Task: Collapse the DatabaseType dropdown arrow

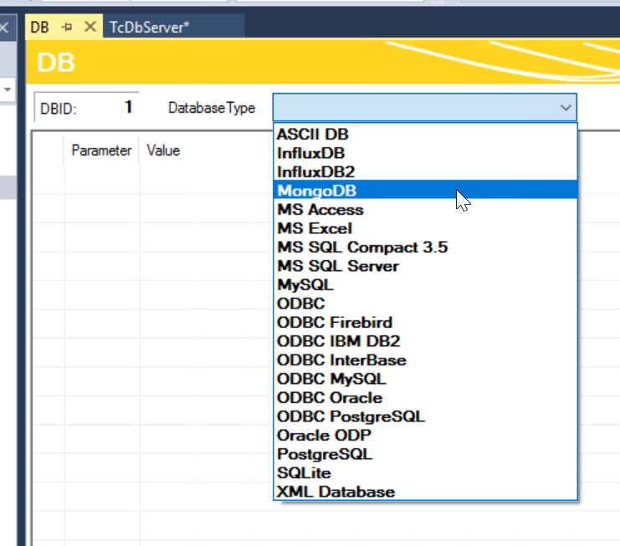Action: click(x=566, y=108)
